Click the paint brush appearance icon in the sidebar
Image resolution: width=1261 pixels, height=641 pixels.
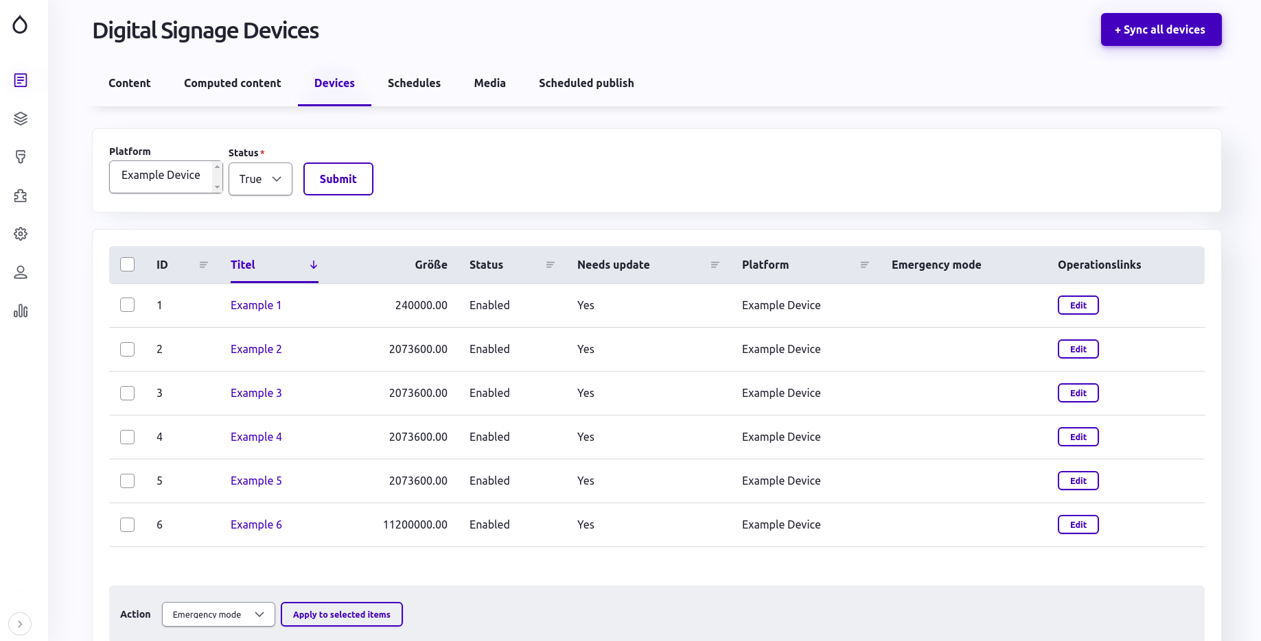pos(21,157)
